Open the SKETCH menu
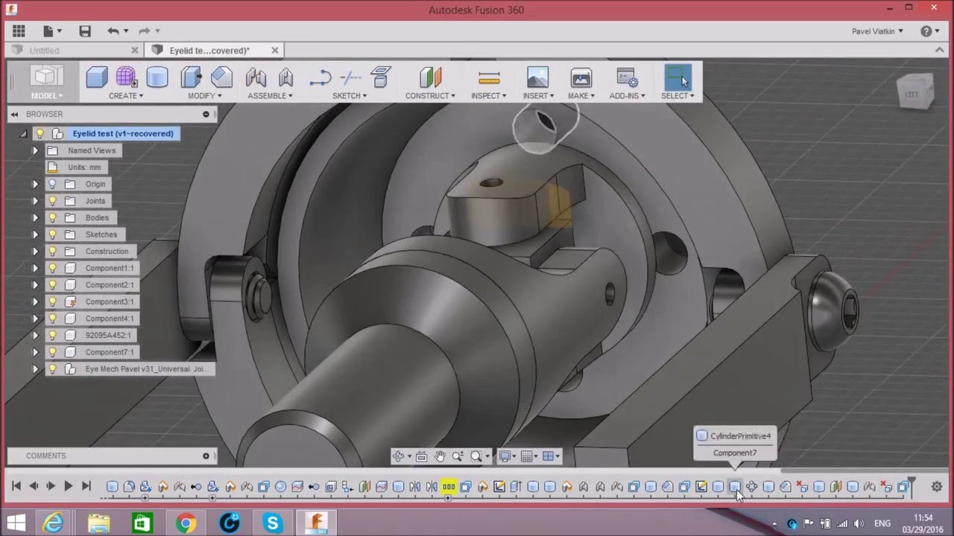 (x=350, y=96)
